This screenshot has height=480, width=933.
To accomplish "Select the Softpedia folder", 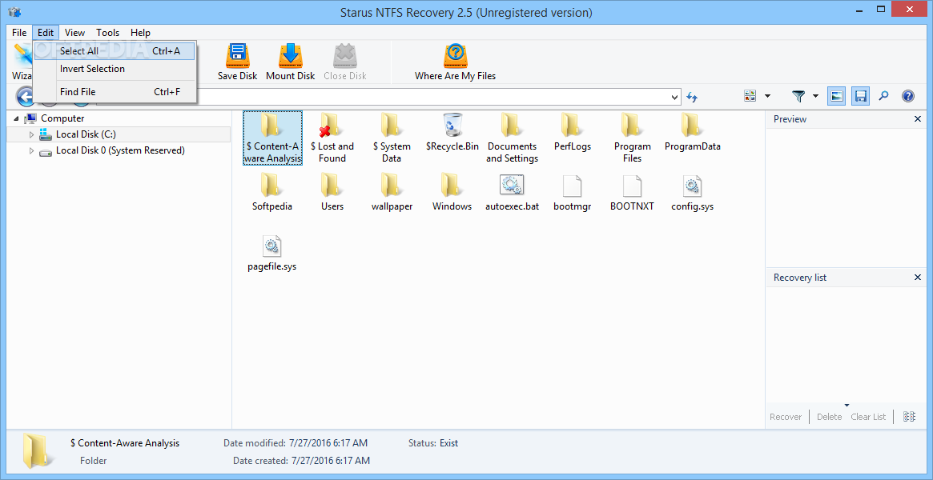I will [x=272, y=193].
